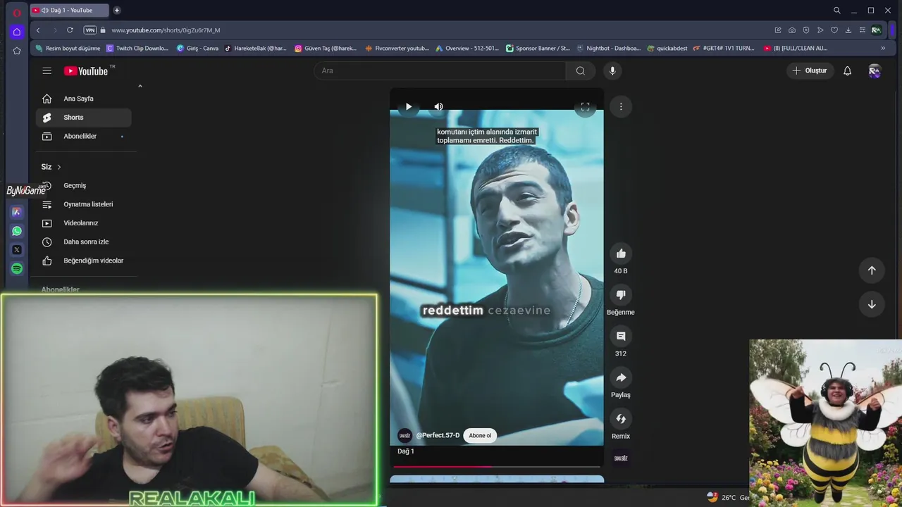Focus the Ara search field

440,70
